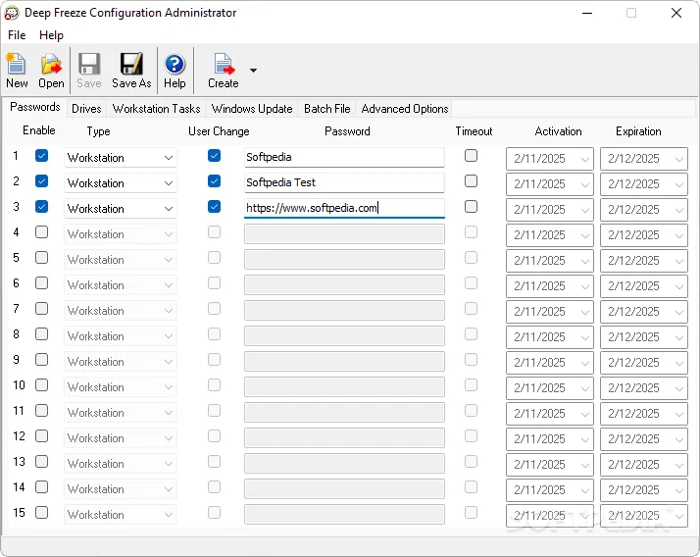This screenshot has width=700, height=557.
Task: Click the New configuration toolbar icon
Action: (17, 71)
